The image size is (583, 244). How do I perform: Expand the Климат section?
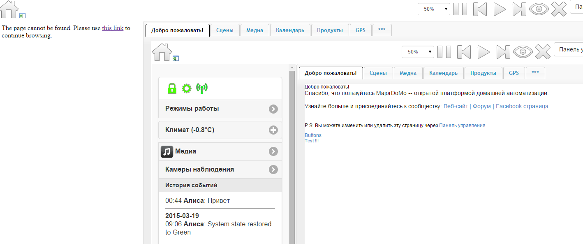(273, 130)
